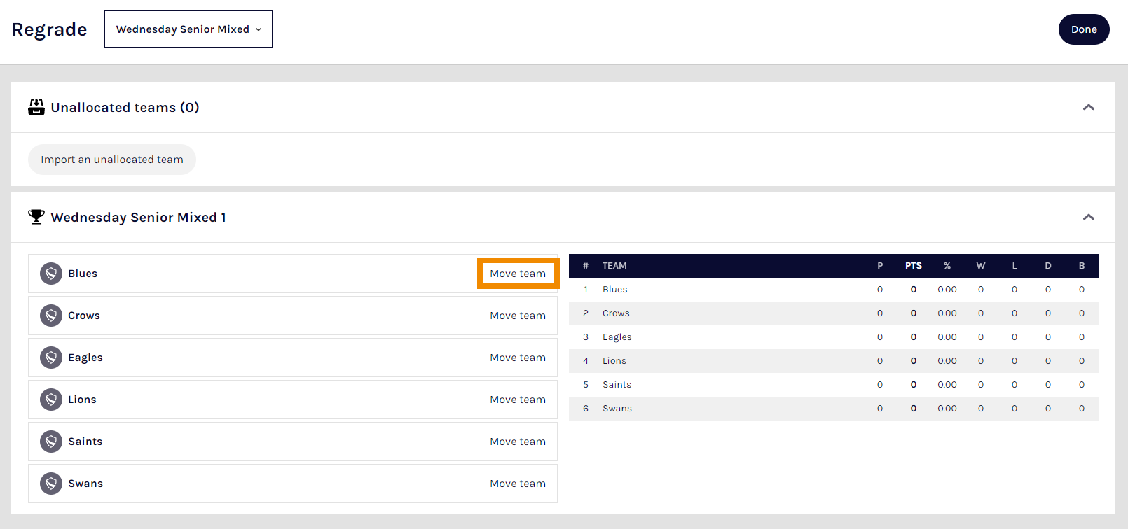Click the Regrade page title

[x=50, y=30]
